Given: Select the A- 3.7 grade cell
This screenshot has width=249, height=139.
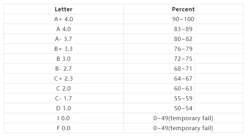Looking at the screenshot, I should [x=63, y=39].
